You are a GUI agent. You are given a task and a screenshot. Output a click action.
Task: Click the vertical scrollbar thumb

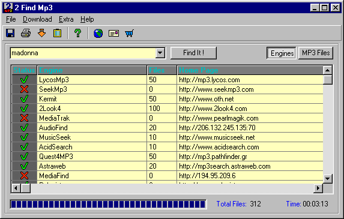(x=328, y=80)
